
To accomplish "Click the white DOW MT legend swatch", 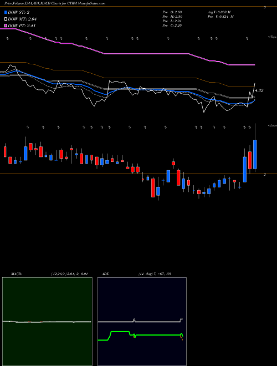I will point(6,19).
